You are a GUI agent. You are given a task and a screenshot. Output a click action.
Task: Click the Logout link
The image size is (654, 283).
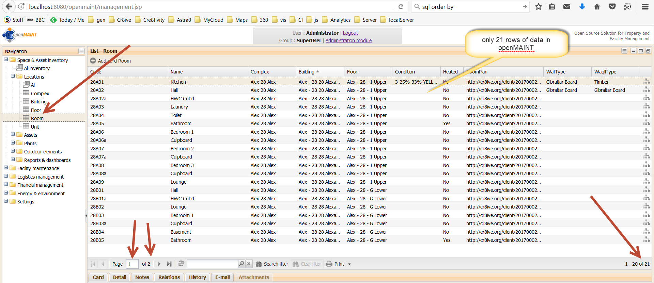pyautogui.click(x=350, y=33)
